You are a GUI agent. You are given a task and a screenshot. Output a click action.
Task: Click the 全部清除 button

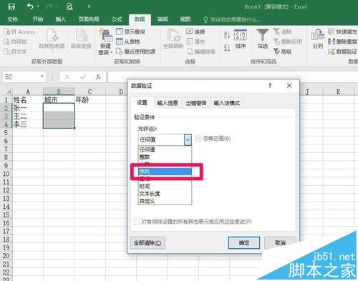(x=147, y=242)
